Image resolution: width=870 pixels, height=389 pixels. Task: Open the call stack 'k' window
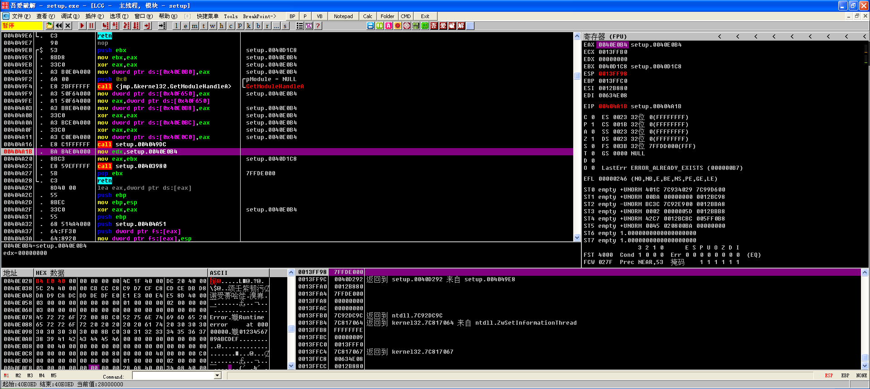(x=249, y=26)
